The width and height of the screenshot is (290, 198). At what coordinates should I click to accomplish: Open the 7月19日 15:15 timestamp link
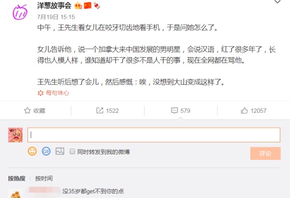pyautogui.click(x=56, y=17)
